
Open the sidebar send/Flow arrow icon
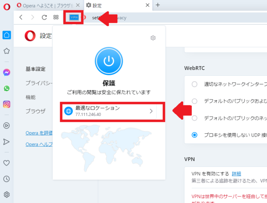pyautogui.click(x=6, y=142)
